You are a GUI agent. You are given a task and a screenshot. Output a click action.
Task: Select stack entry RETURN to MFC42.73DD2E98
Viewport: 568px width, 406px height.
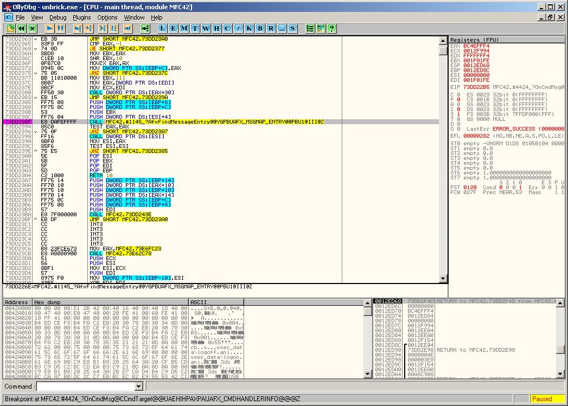(465, 350)
